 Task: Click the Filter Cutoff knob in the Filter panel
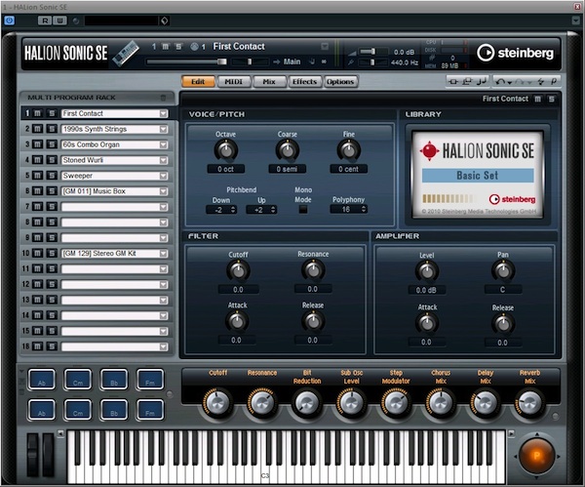(238, 270)
